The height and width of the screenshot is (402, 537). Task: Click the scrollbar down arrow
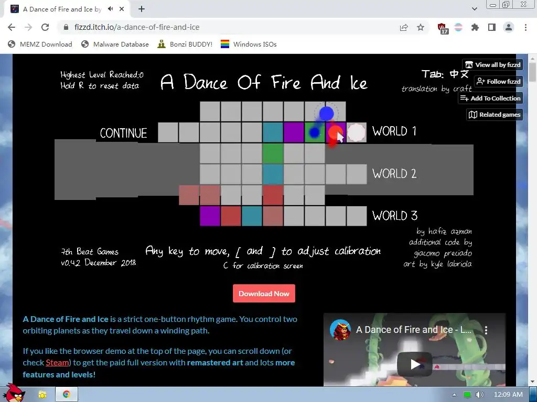point(533,382)
